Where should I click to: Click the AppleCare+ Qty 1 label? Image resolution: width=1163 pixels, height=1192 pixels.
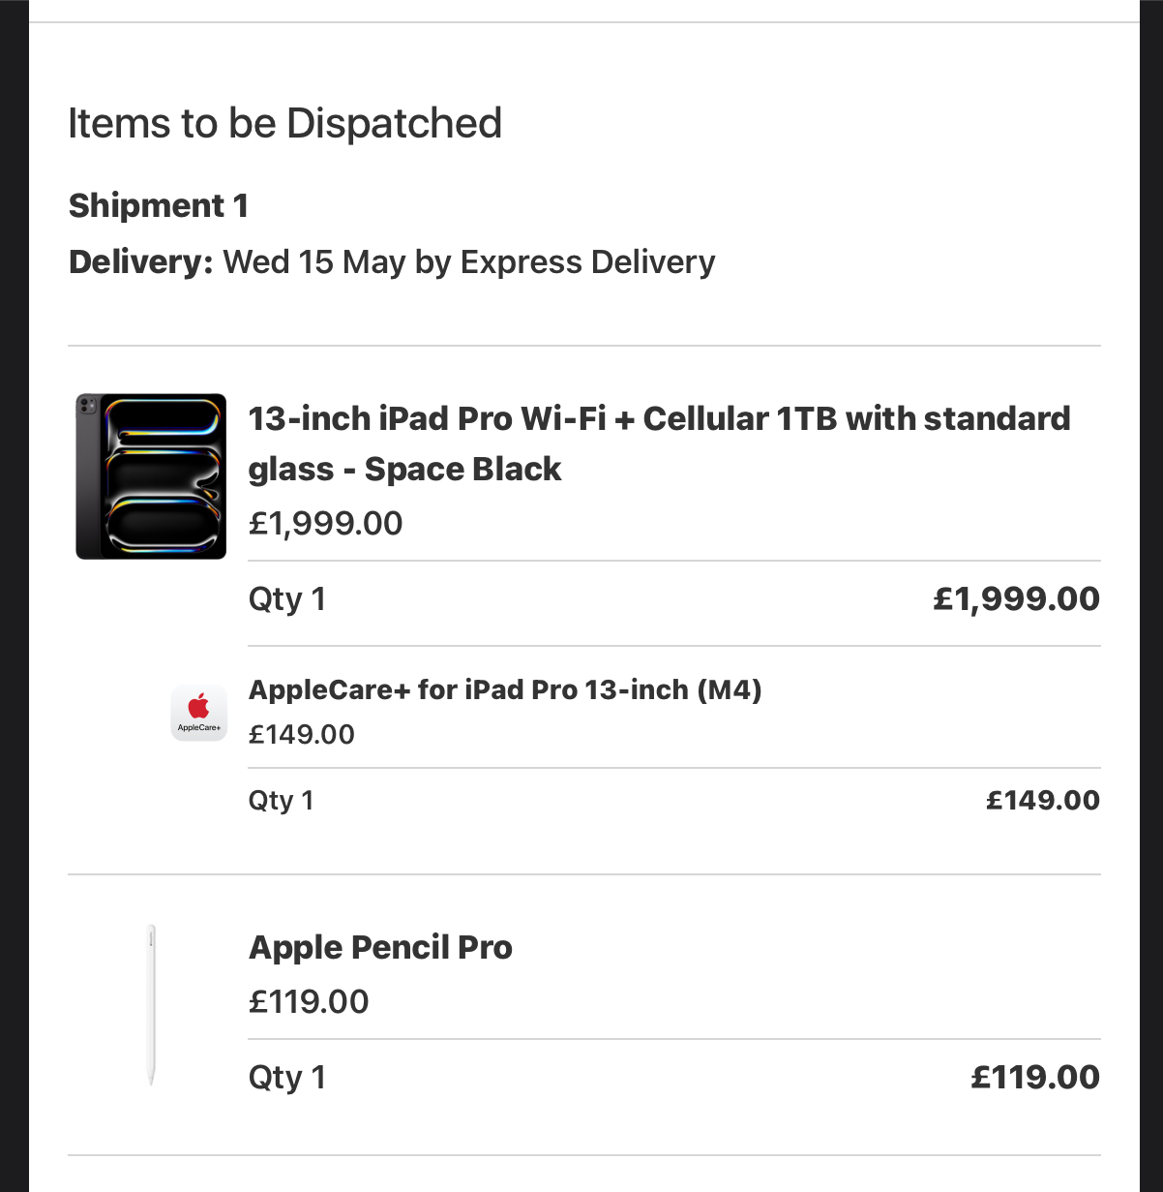[x=282, y=801]
